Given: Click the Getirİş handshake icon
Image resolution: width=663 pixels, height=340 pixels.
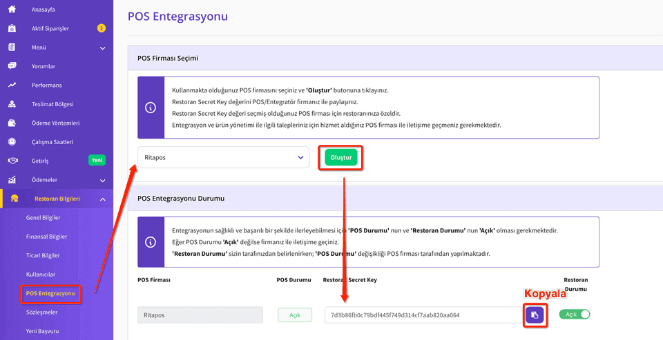Looking at the screenshot, I should pos(12,161).
